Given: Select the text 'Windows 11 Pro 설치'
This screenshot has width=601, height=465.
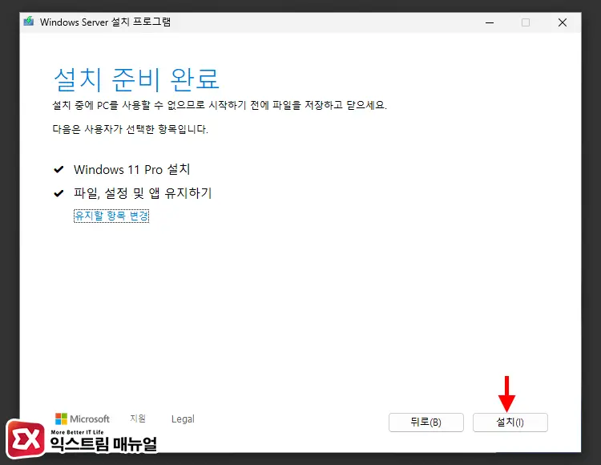Looking at the screenshot, I should click(x=132, y=169).
